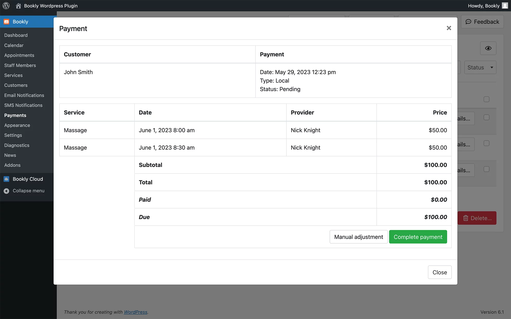Click the Bookly orange plugin icon
Viewport: 511px width, 319px height.
[6, 22]
